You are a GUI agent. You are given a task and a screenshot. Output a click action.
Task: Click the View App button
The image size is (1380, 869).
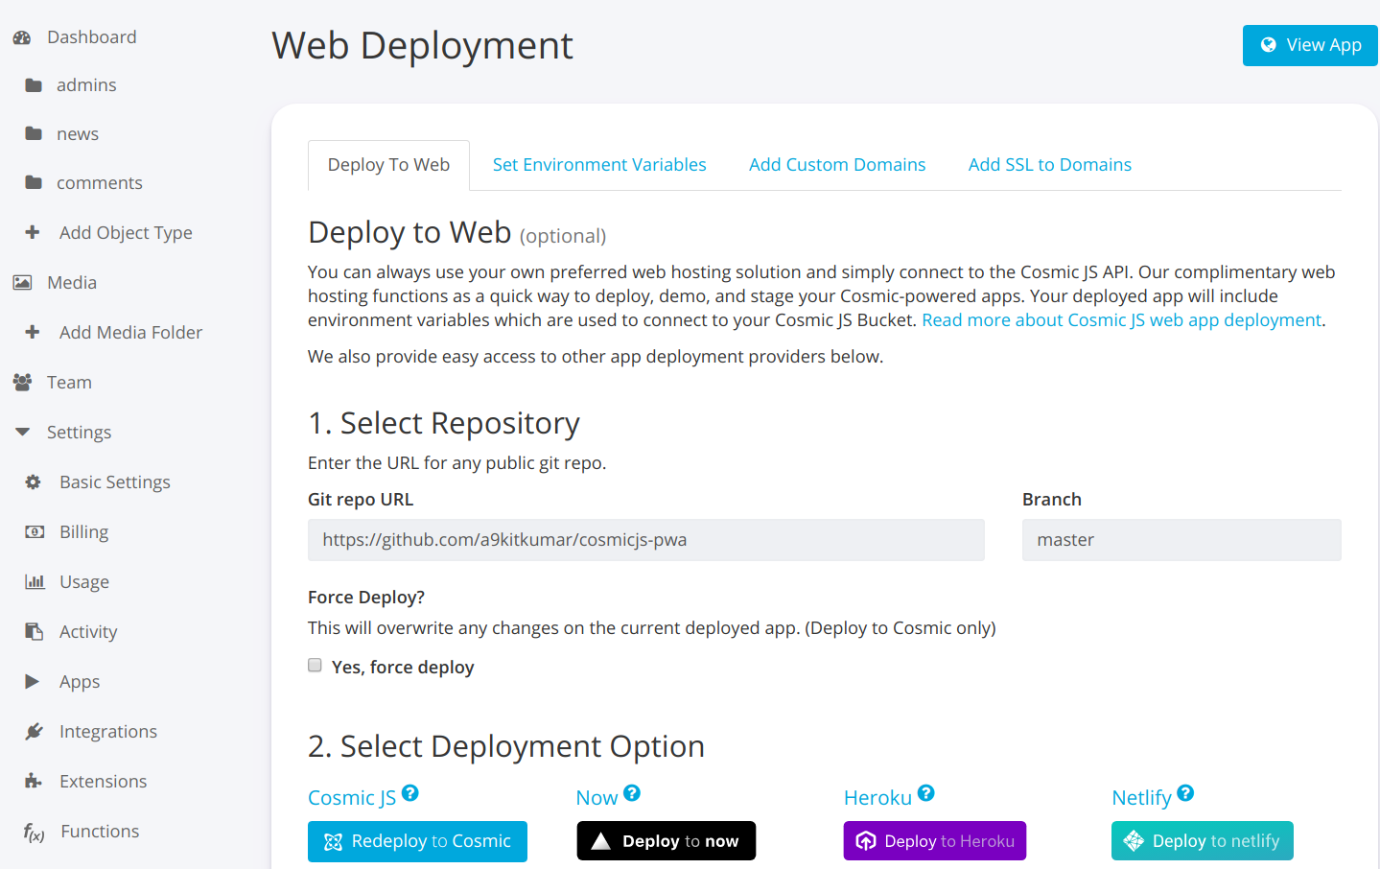click(1310, 45)
